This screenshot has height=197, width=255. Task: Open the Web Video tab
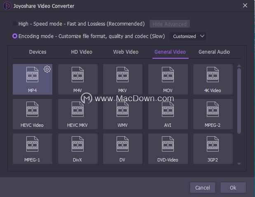pos(126,52)
